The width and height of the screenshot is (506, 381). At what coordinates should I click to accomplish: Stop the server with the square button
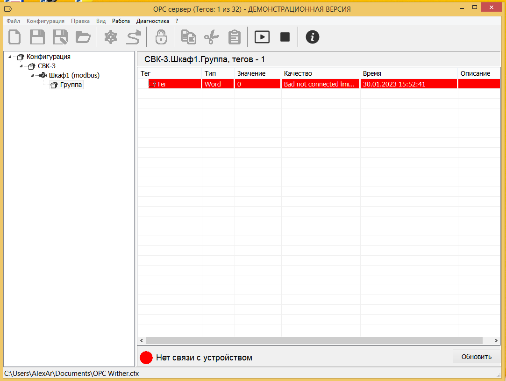point(285,37)
